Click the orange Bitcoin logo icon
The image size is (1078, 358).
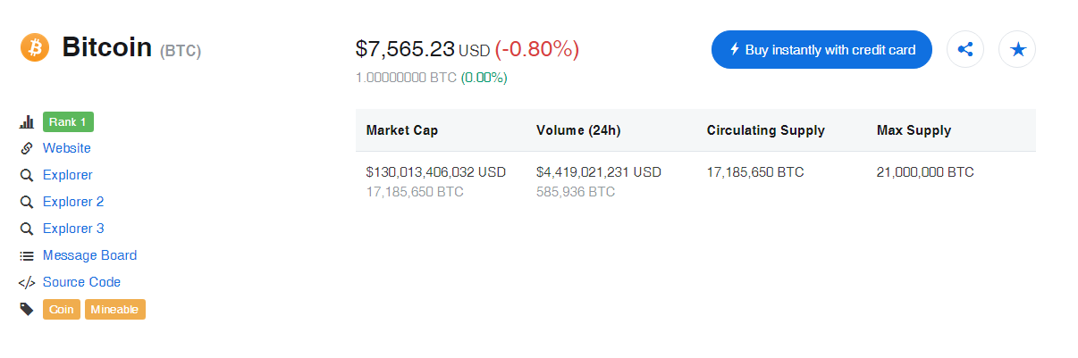[35, 47]
